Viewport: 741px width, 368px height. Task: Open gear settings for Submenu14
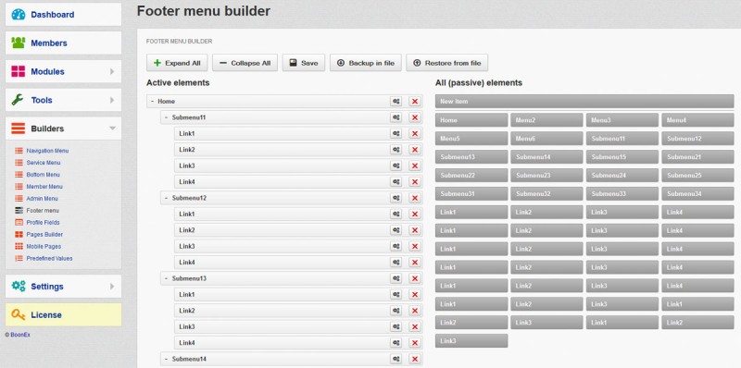(x=396, y=359)
